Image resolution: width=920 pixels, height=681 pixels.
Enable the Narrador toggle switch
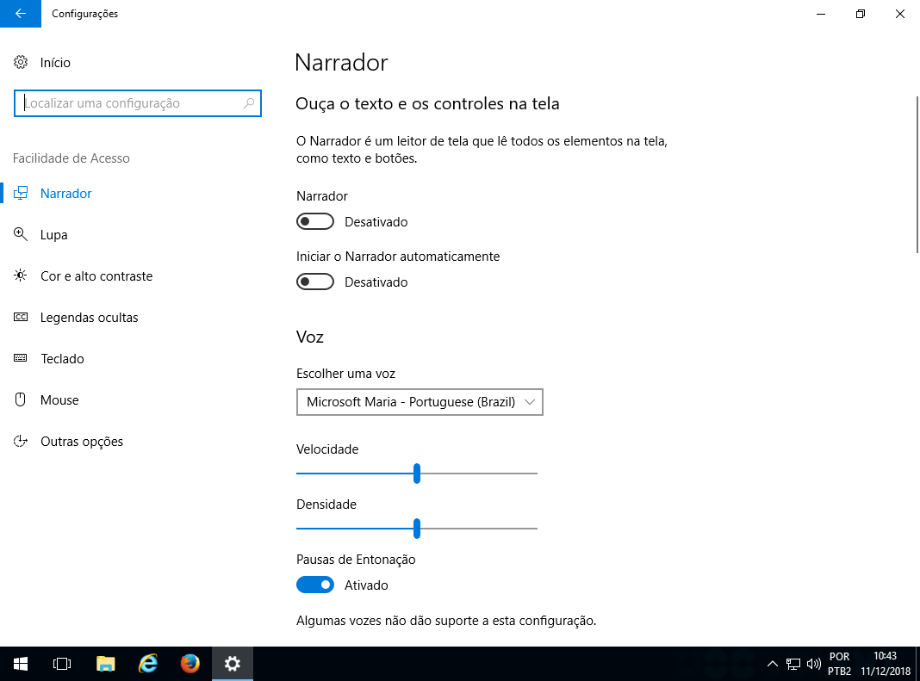314,222
